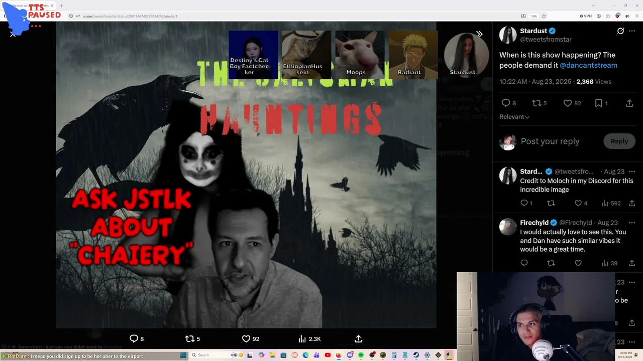View analytics of Firechyld's 39 views comment
This screenshot has width=643, height=361.
[609, 263]
